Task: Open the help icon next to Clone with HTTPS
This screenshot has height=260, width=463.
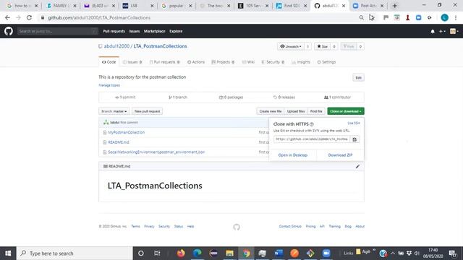Action: pos(312,124)
